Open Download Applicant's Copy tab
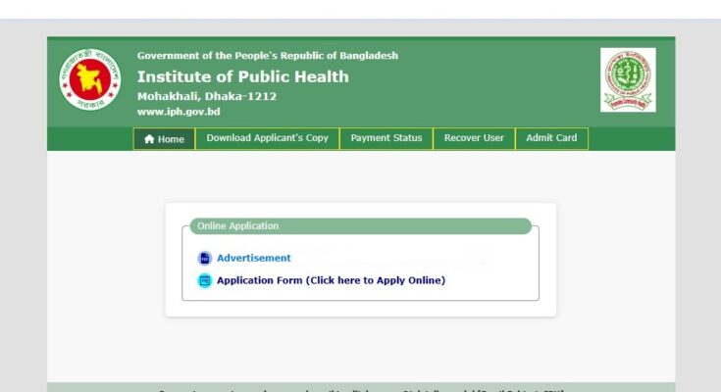 (267, 138)
